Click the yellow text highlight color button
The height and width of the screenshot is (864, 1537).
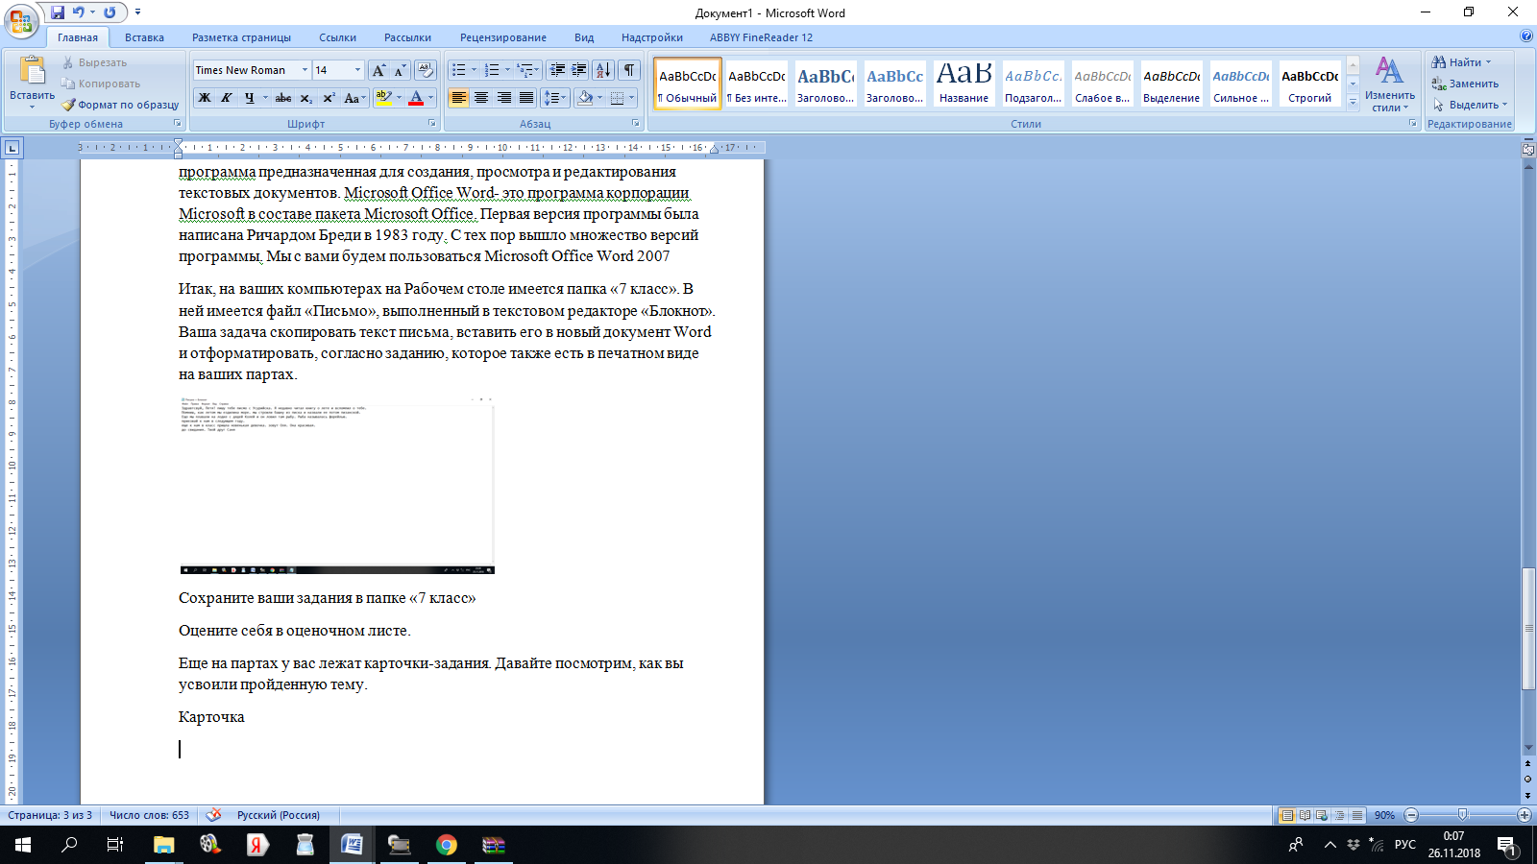pos(383,98)
